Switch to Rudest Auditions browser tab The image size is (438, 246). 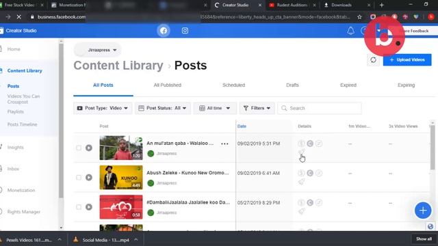tap(292, 5)
